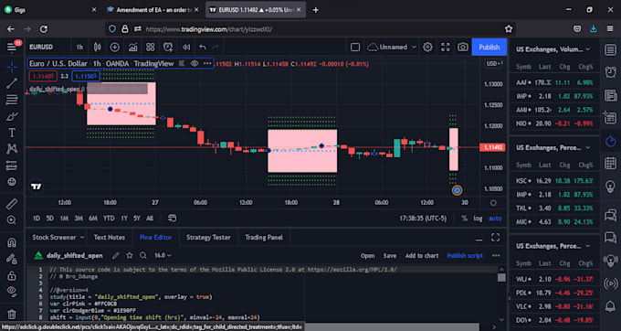The height and width of the screenshot is (331, 621).
Task: Select the trend line drawing tool
Action: pyautogui.click(x=12, y=83)
